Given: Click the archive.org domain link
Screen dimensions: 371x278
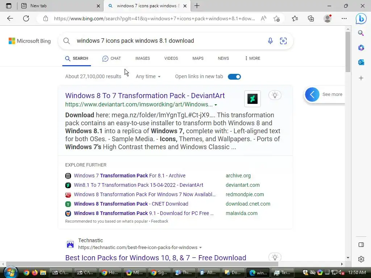Looking at the screenshot, I should pos(238,176).
